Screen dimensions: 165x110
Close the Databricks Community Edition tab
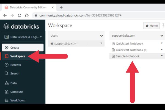[53, 7]
